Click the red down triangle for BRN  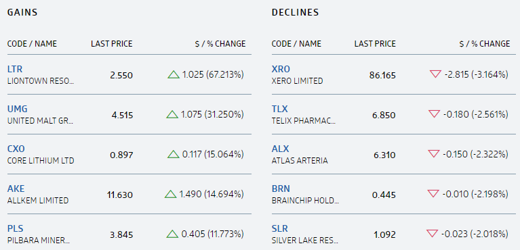[x=433, y=193]
